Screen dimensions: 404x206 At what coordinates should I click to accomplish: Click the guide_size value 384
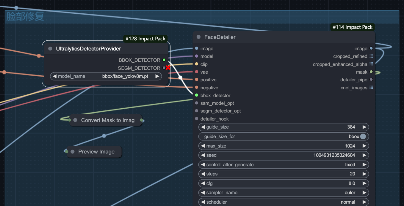pos(351,127)
